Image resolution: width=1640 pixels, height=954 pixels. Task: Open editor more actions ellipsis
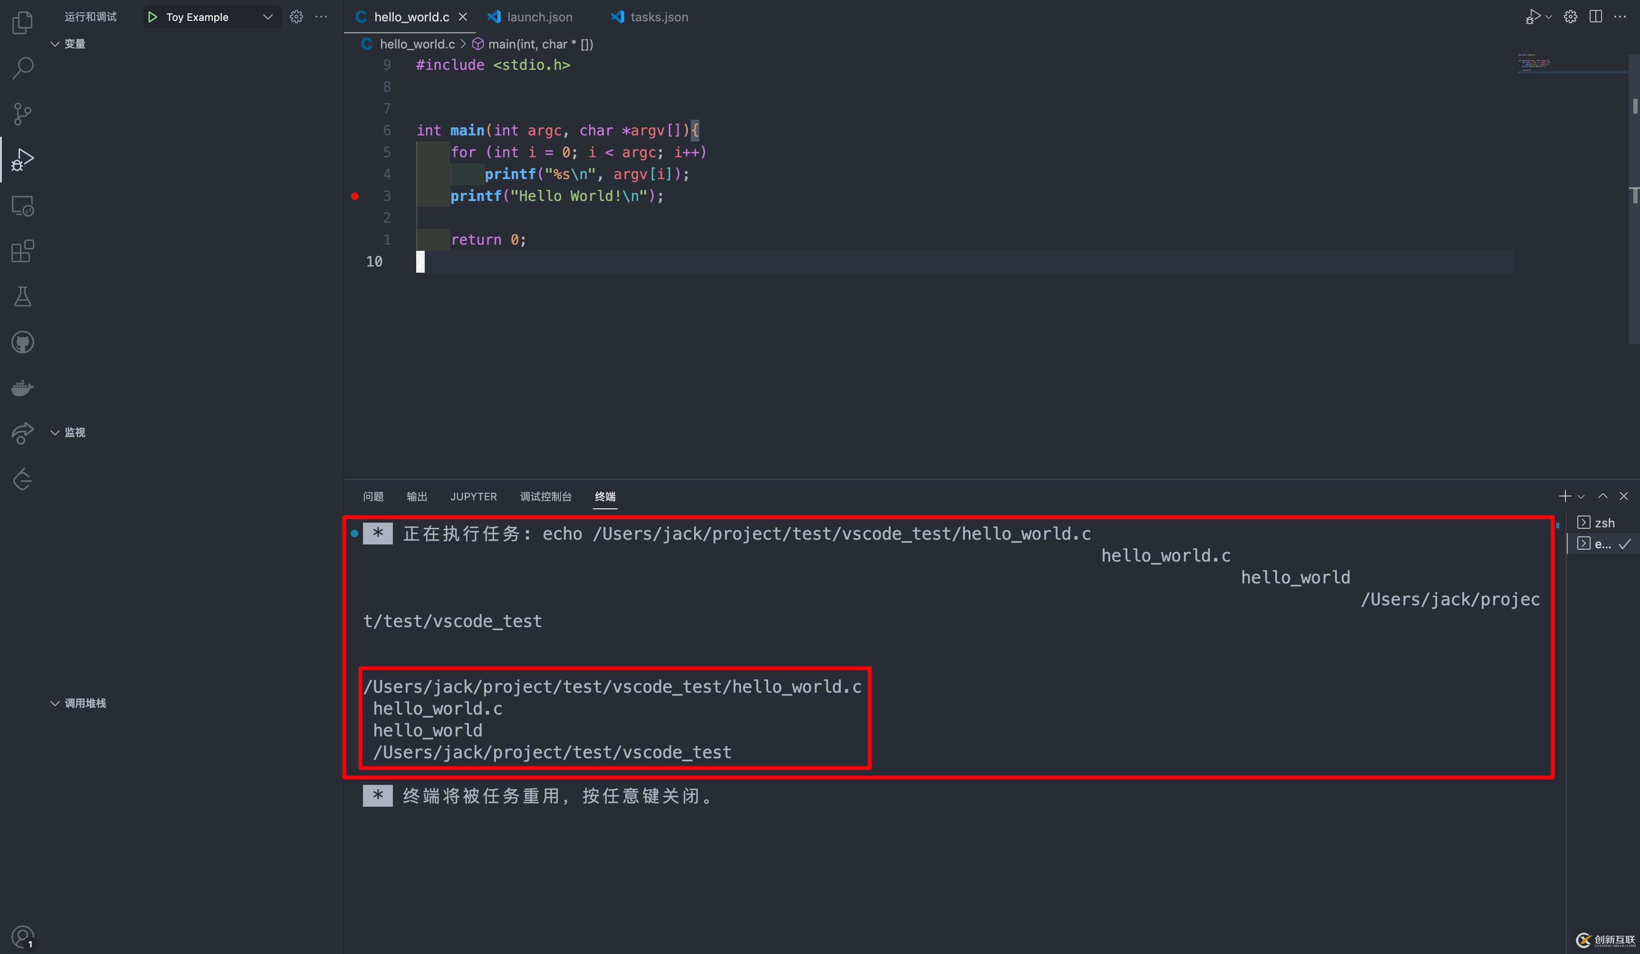[x=1620, y=17]
